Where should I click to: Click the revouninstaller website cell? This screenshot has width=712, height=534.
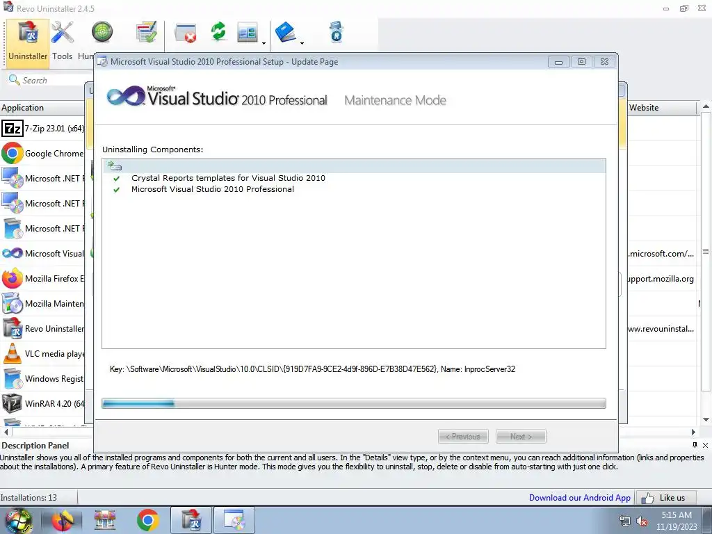pos(661,328)
